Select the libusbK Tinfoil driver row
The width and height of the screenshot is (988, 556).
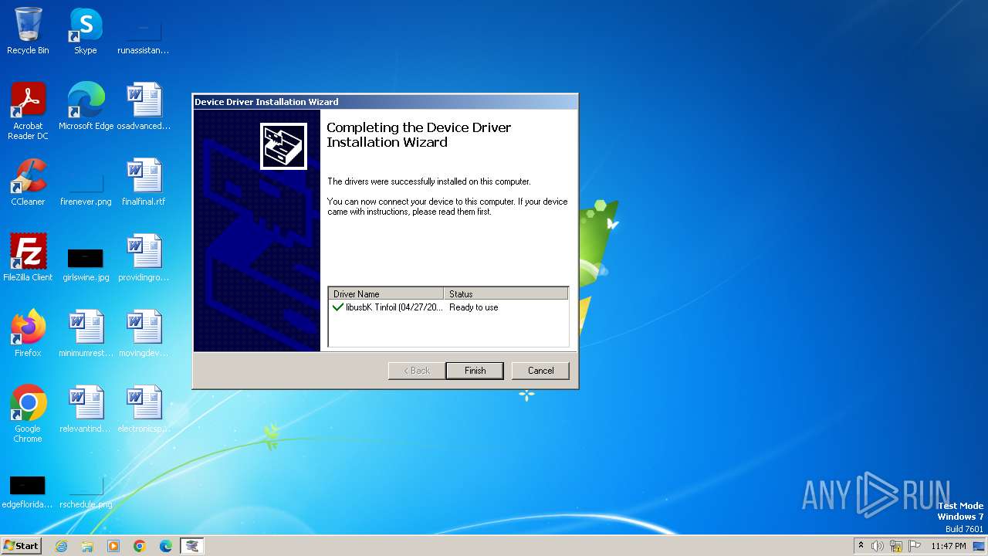448,307
